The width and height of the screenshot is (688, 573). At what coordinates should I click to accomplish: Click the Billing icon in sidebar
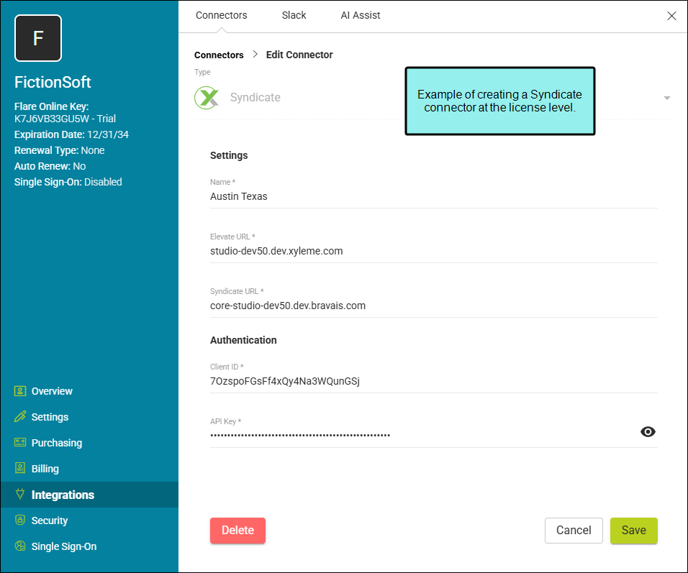click(x=20, y=469)
